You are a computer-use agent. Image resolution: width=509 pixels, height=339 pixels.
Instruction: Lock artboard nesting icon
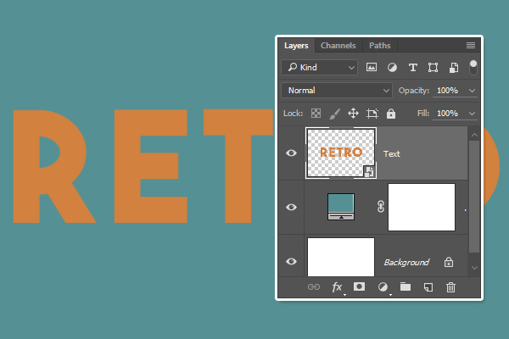click(372, 114)
